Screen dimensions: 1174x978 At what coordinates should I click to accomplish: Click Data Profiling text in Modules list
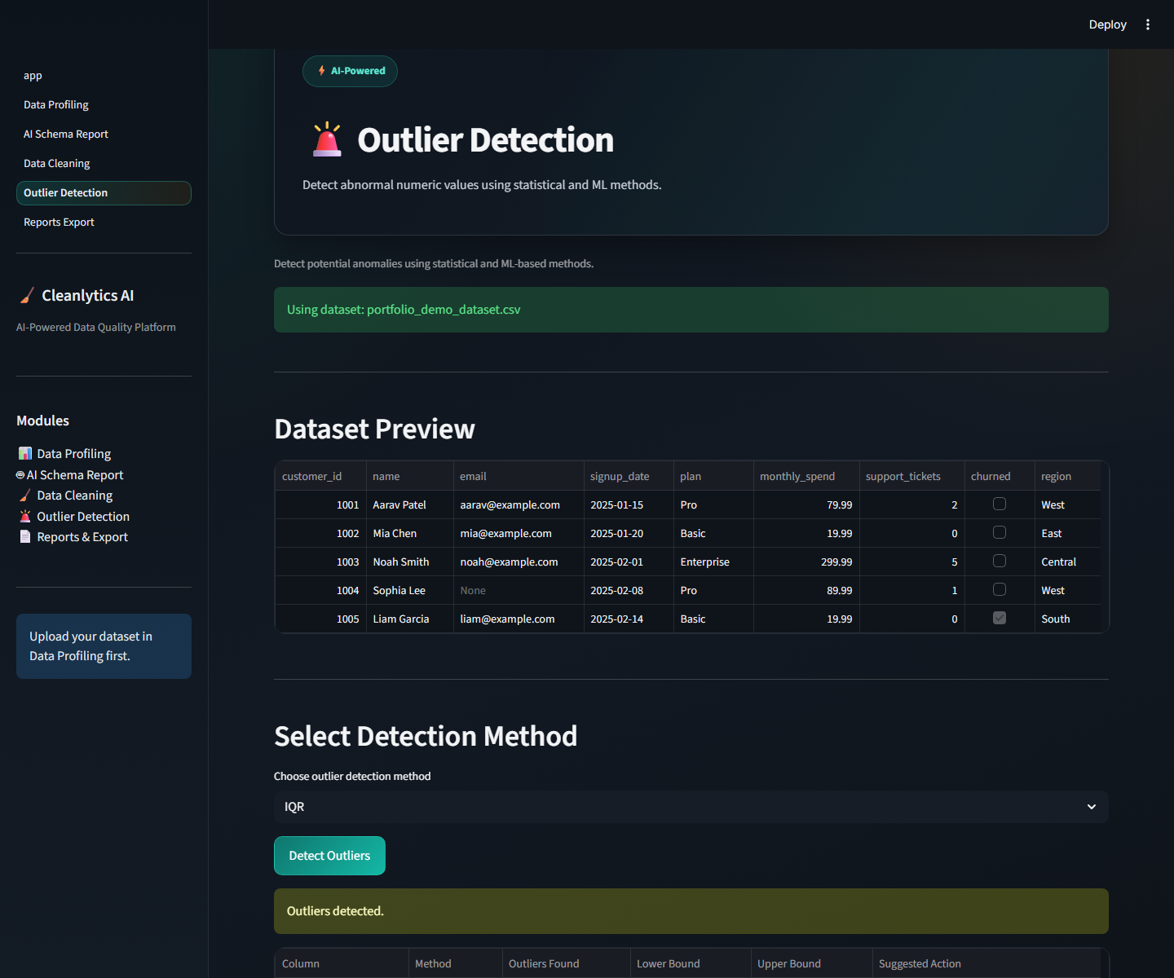(74, 453)
